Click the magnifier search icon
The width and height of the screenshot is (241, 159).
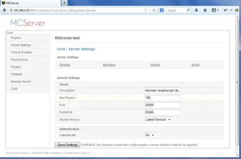188,11
